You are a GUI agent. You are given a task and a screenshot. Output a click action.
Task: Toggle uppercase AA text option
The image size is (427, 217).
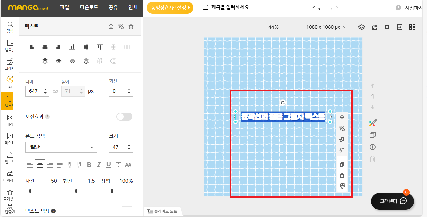click(128, 165)
